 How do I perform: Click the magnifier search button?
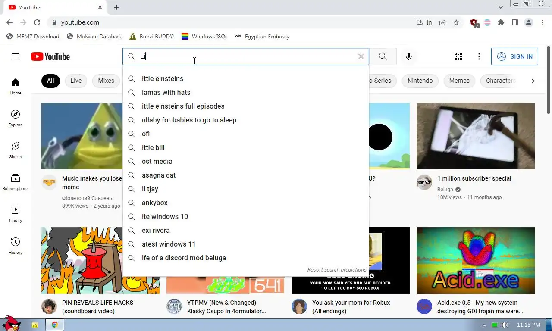383,56
